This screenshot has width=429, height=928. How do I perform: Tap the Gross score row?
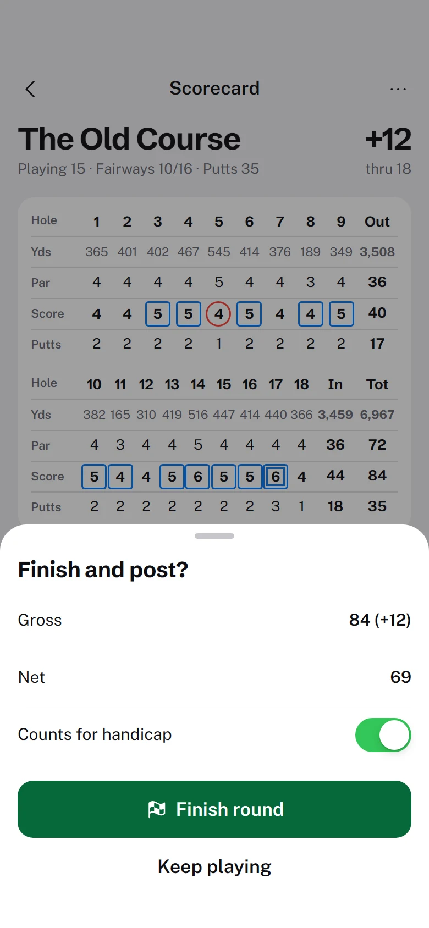215,620
